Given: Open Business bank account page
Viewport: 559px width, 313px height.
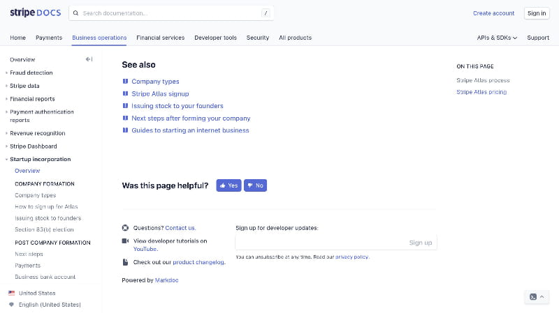Looking at the screenshot, I should tap(45, 277).
